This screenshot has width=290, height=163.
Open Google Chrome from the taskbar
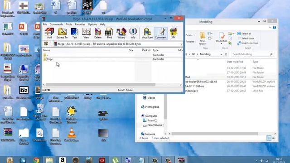coord(36,160)
